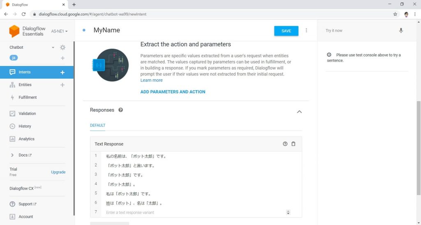
Task: Click the microphone icon in Try it now
Action: (x=401, y=30)
